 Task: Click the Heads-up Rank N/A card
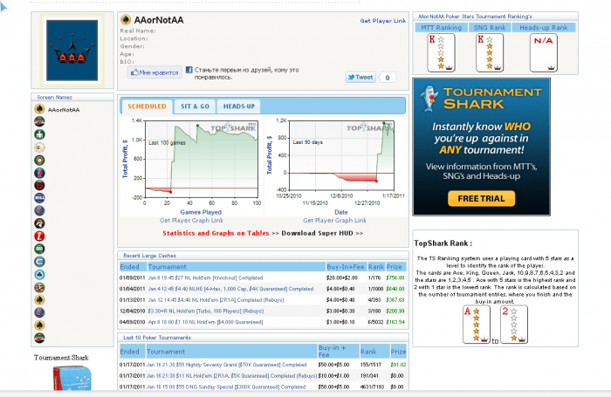[544, 53]
